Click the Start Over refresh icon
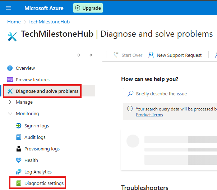217x190 pixels. coord(116,55)
